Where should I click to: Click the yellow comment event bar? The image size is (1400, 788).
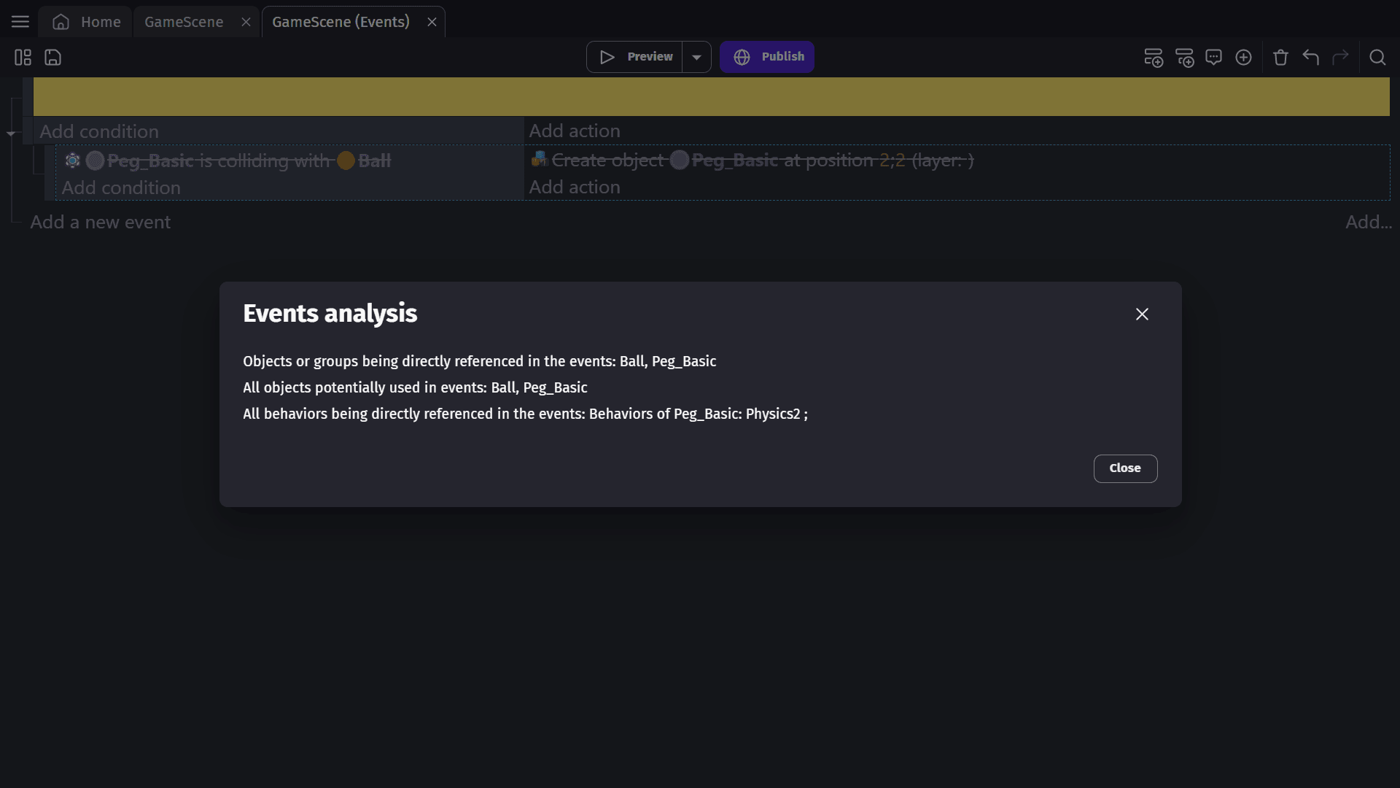[x=711, y=96]
